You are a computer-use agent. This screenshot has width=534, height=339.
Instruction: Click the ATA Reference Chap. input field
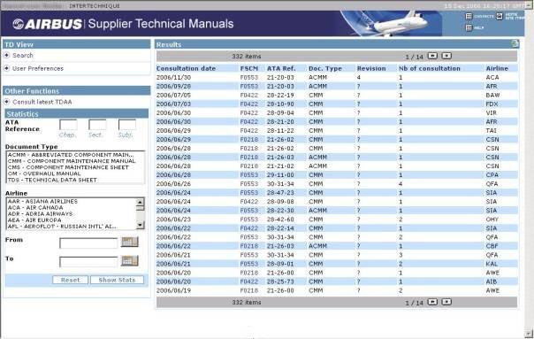(68, 125)
